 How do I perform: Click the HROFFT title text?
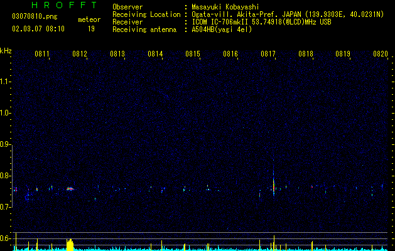pyautogui.click(x=65, y=5)
